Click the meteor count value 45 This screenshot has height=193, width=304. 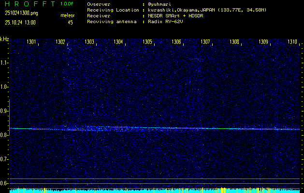tap(71, 22)
